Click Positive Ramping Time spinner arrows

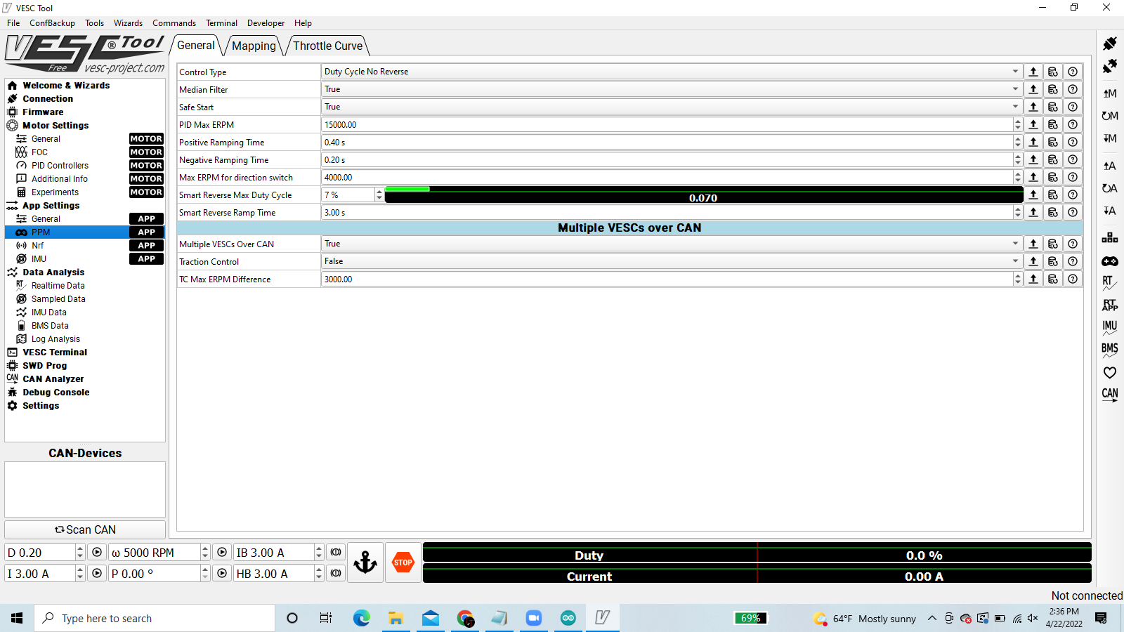click(x=1018, y=142)
